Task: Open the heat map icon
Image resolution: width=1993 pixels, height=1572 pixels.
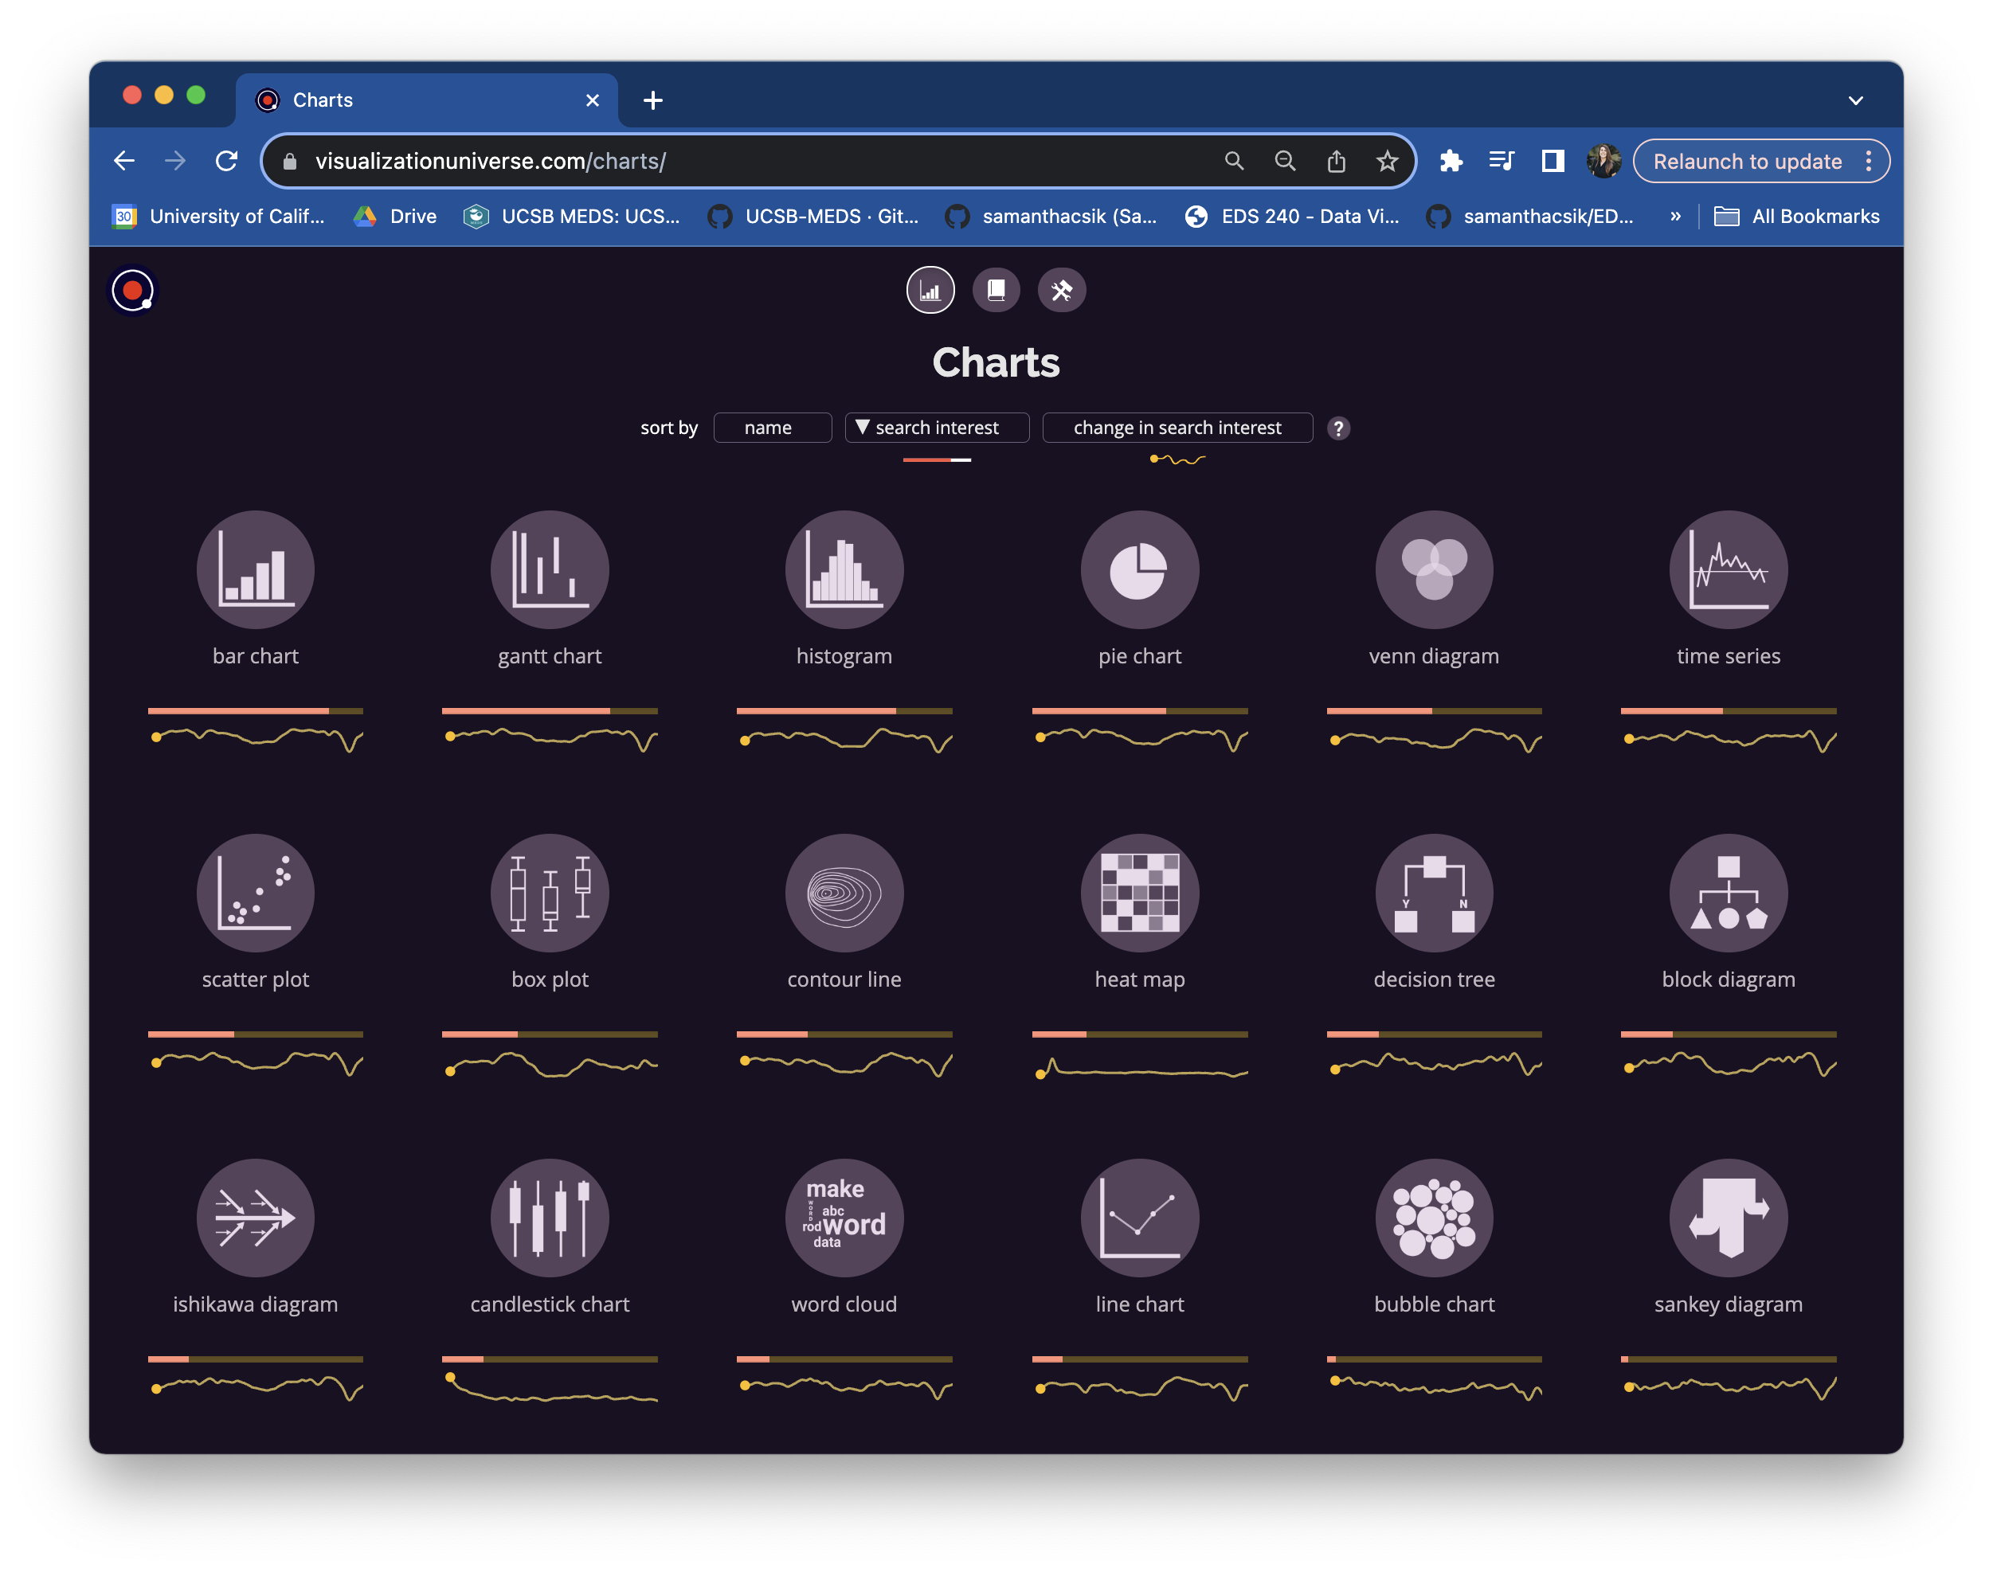Action: click(1139, 893)
